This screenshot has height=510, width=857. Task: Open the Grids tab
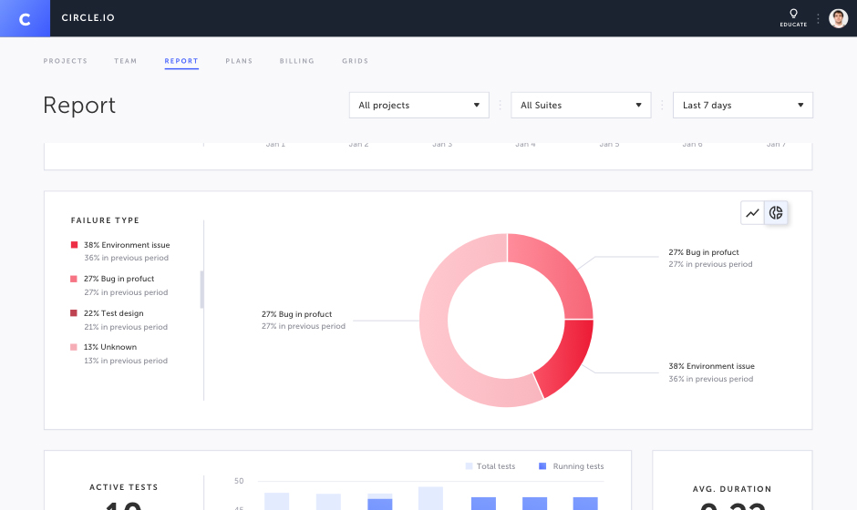pos(355,61)
